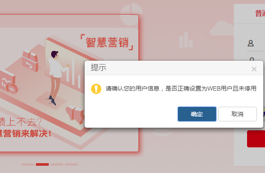Select the first carousel indicator bar
Viewport: 265px width, 173px height.
tap(28, 164)
